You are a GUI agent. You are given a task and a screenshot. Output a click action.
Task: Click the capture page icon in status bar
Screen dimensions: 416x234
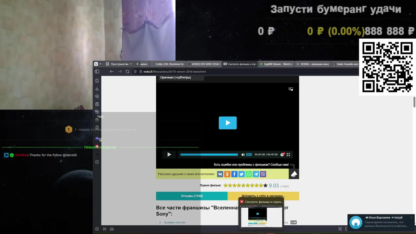(340, 229)
